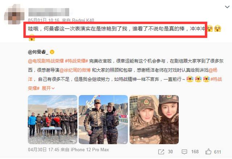
Task: Click the blurred username at top
Action: pyautogui.click(x=49, y=12)
